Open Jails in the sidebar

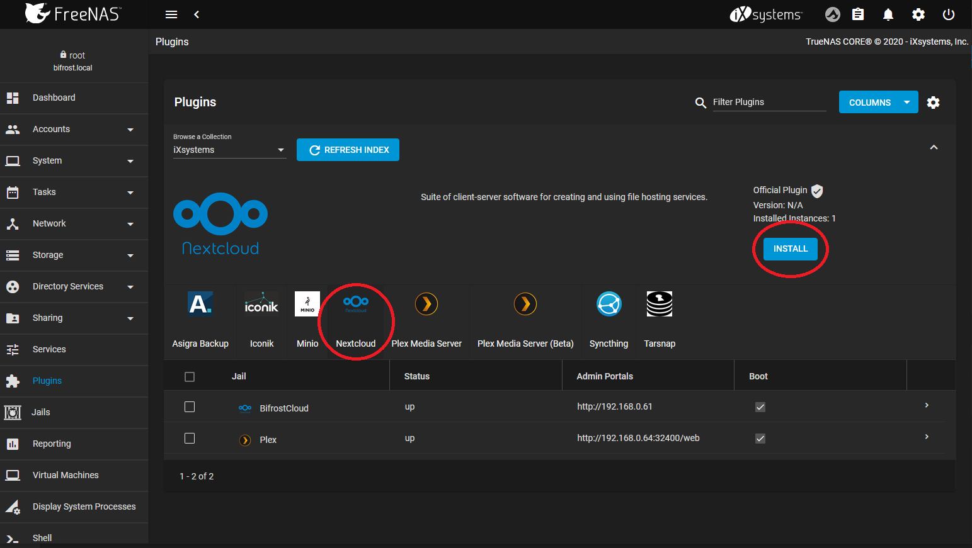(74, 413)
